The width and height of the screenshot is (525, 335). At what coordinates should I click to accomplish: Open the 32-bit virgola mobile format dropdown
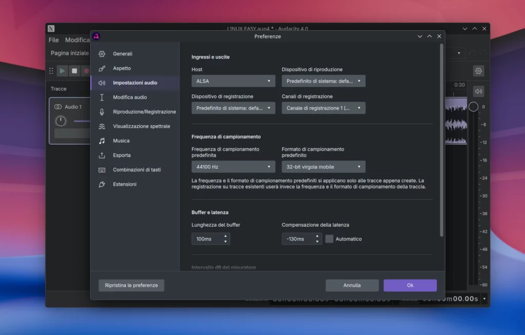pyautogui.click(x=324, y=167)
